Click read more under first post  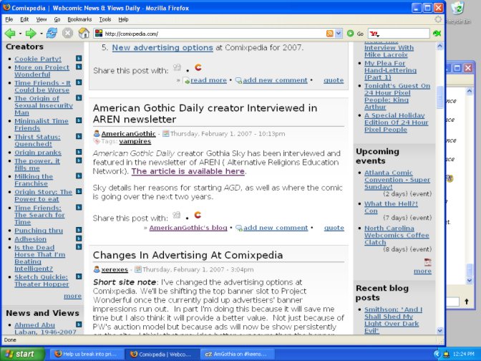(208, 80)
